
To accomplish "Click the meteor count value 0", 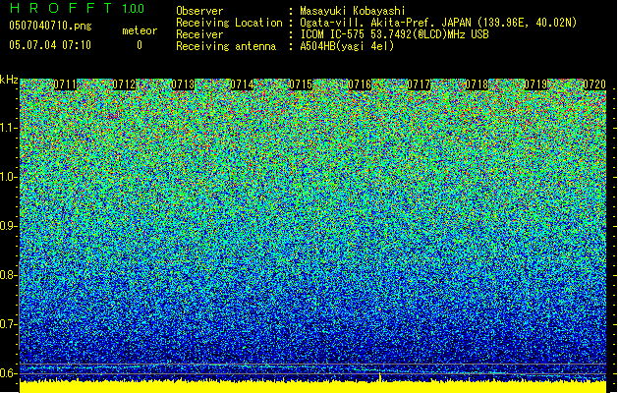I will coord(140,45).
